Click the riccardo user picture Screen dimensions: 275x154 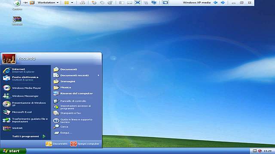point(9,59)
